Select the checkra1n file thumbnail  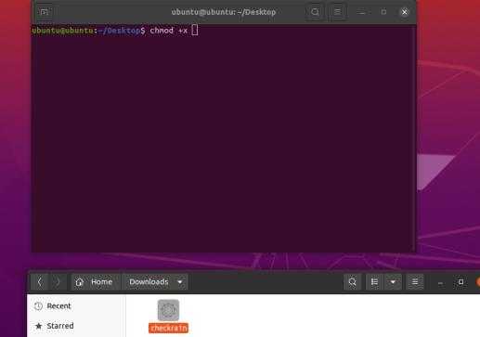point(168,310)
